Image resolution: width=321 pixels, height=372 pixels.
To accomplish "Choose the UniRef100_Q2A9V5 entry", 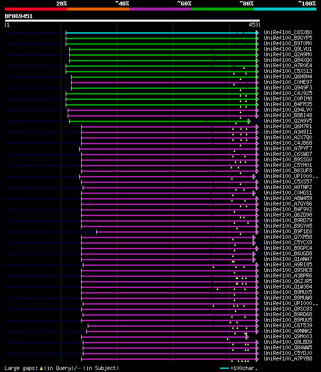I will click(288, 121).
